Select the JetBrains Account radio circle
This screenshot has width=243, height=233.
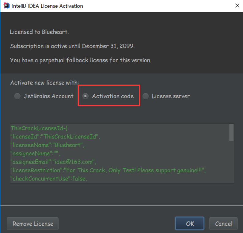tap(17, 96)
